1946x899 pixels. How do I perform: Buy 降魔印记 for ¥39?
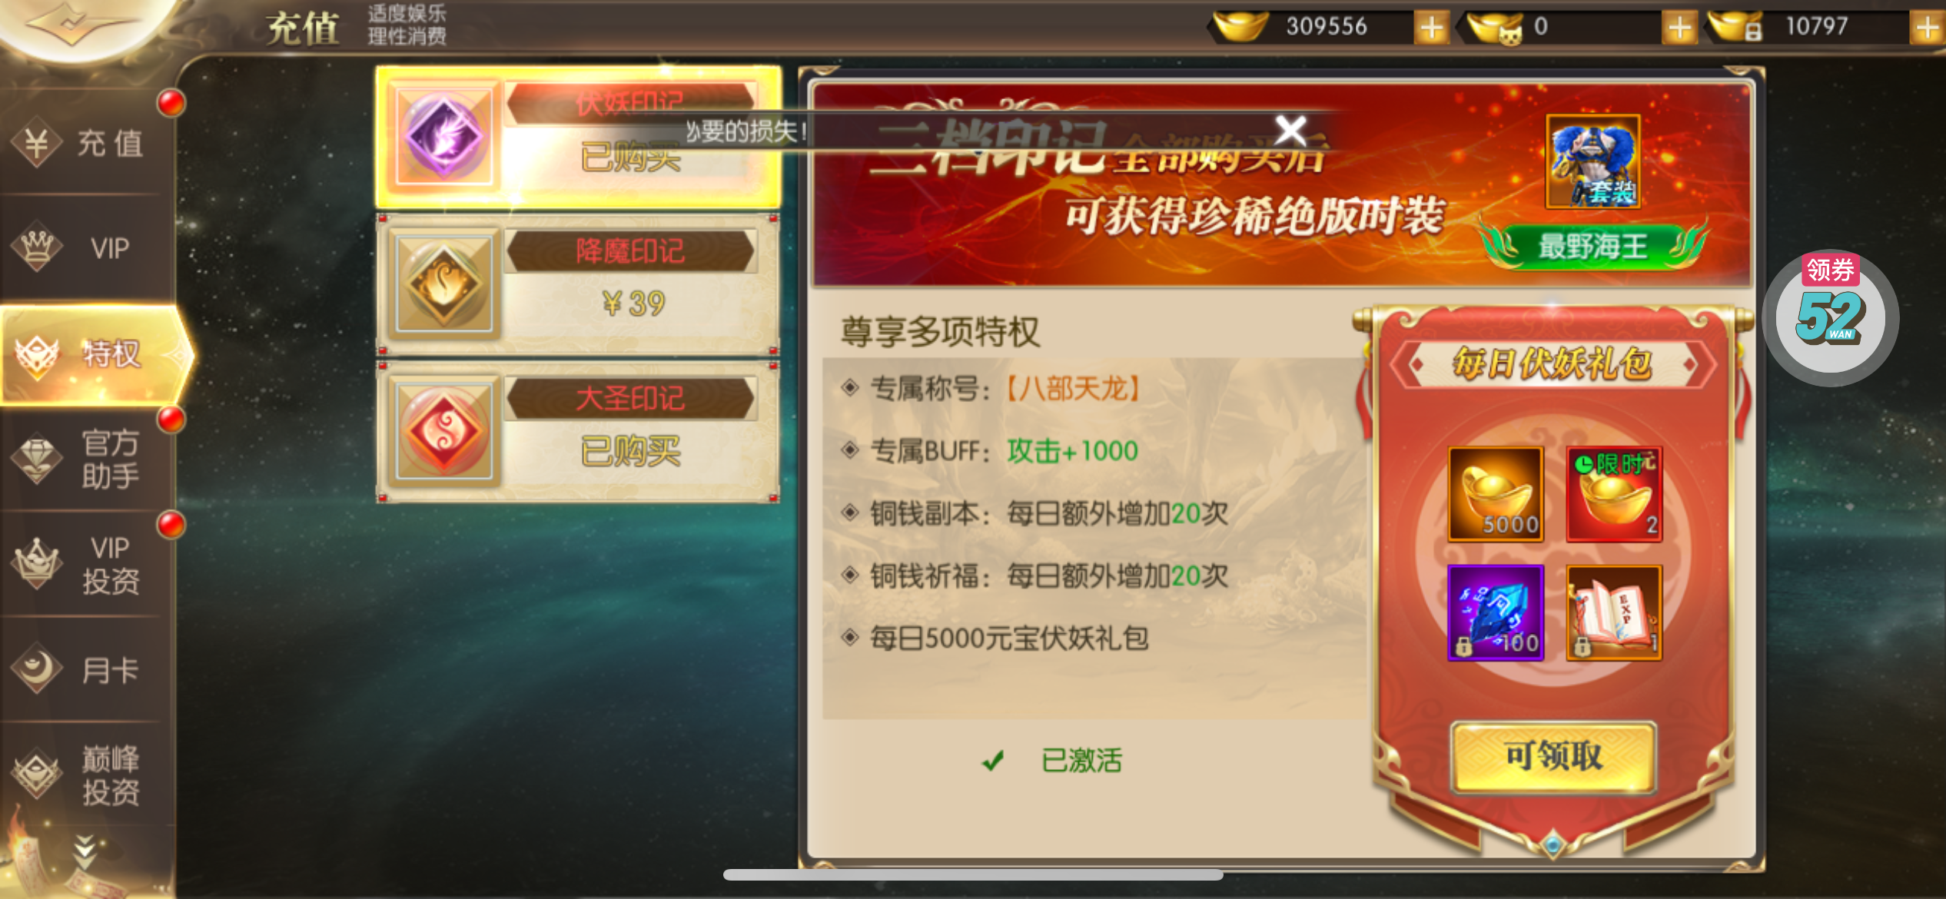(x=633, y=304)
